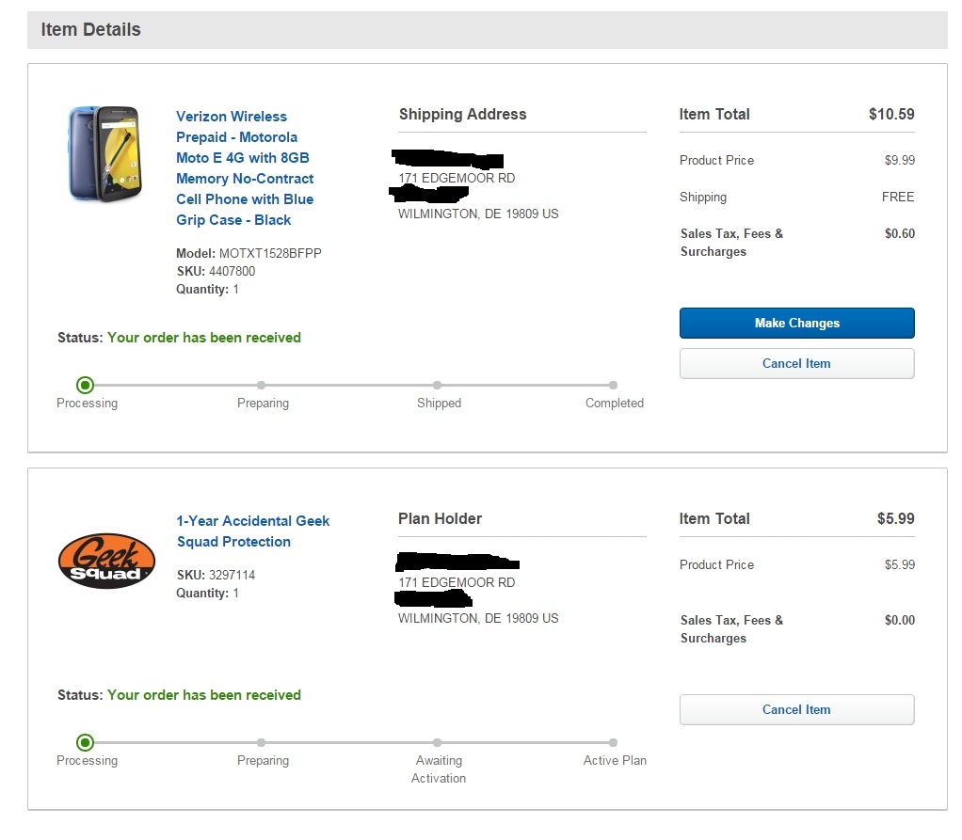
Task: Cancel the Moto E phone item
Action: (796, 364)
